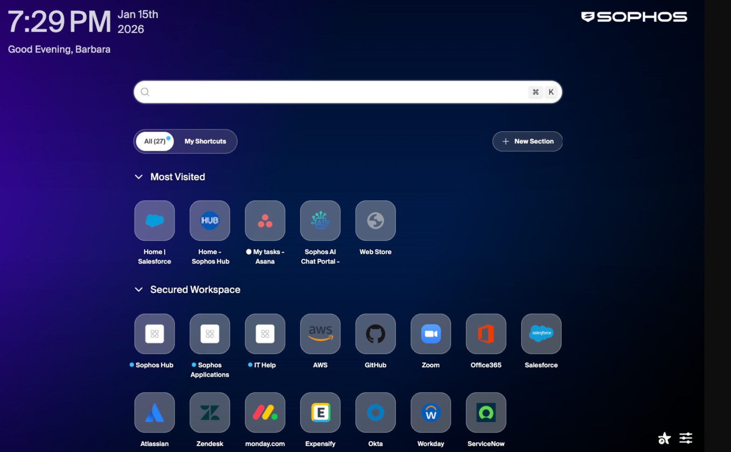This screenshot has height=452, width=731.
Task: Open the ServiceNow app tile
Action: 486,412
